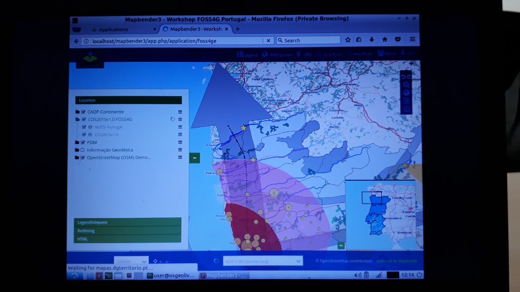520x292 pixels.
Task: Zoom out with the map minus button
Action: 406,109
